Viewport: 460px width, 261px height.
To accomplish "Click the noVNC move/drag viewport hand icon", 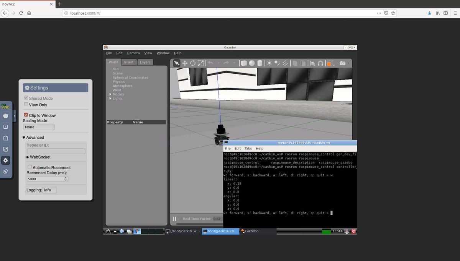I will point(5,116).
